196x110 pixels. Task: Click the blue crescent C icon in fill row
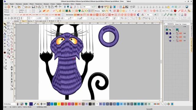tap(138, 15)
